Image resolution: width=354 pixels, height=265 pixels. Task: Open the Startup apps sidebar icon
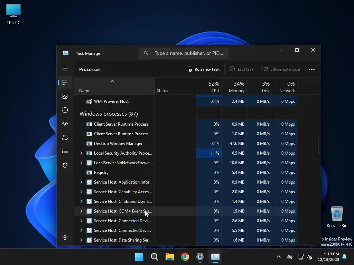tap(65, 124)
